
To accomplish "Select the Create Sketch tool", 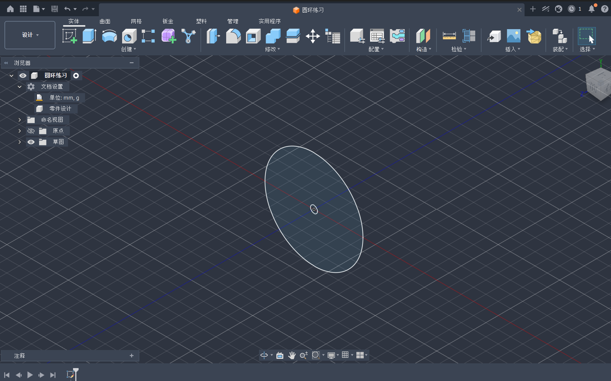I will [69, 36].
